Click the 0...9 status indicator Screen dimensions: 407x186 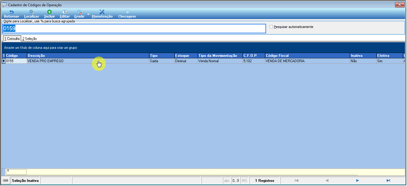tap(236, 181)
